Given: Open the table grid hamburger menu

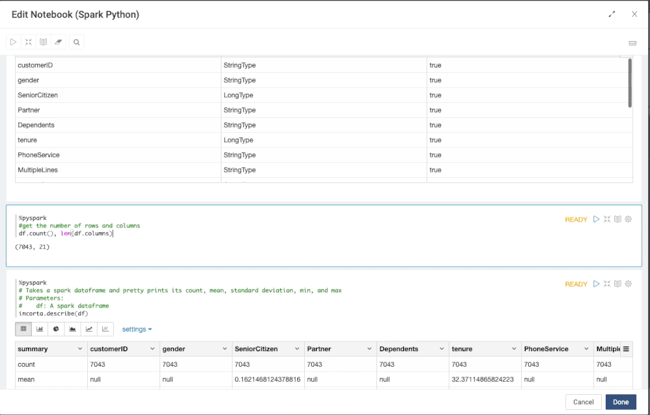Looking at the screenshot, I should pyautogui.click(x=626, y=349).
